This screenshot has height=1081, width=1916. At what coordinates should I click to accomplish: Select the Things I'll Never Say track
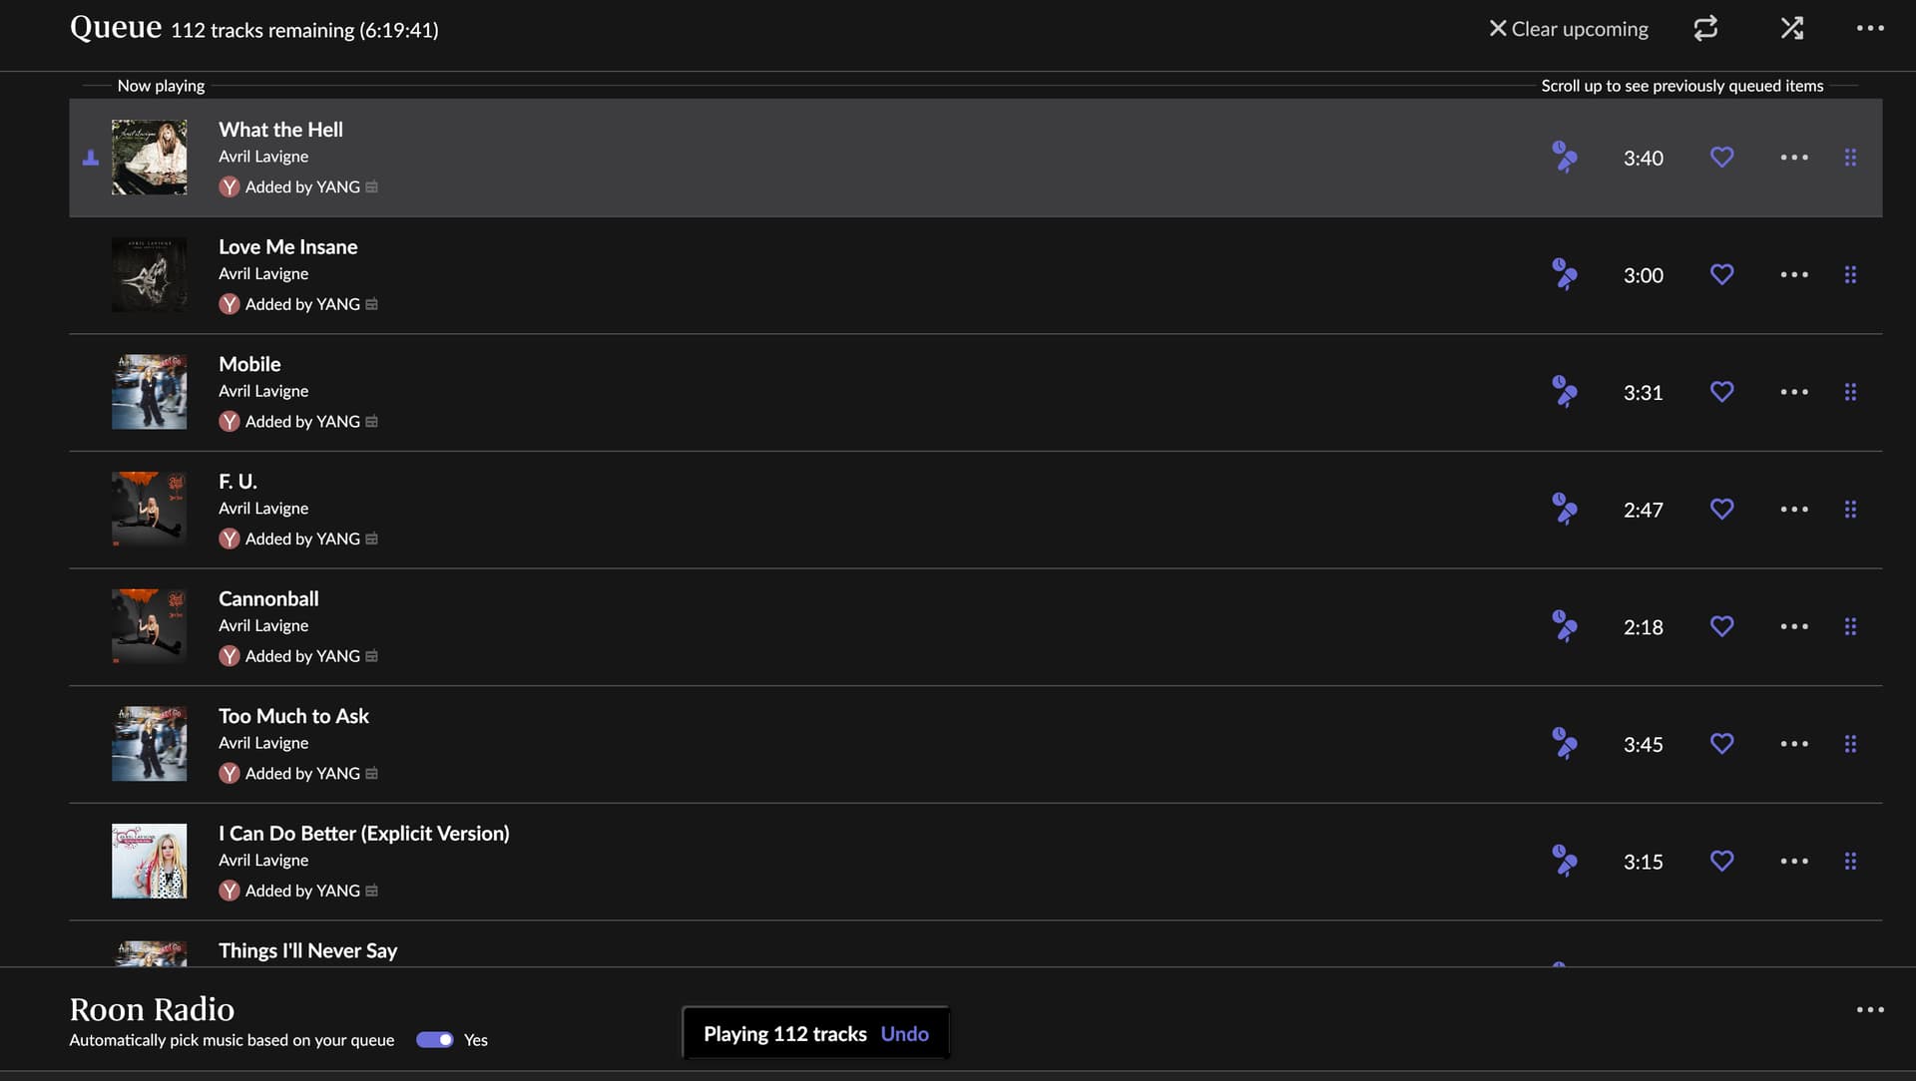(307, 950)
